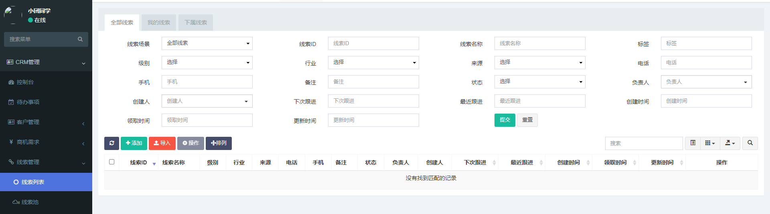Focus the 备注 input field

(x=373, y=82)
